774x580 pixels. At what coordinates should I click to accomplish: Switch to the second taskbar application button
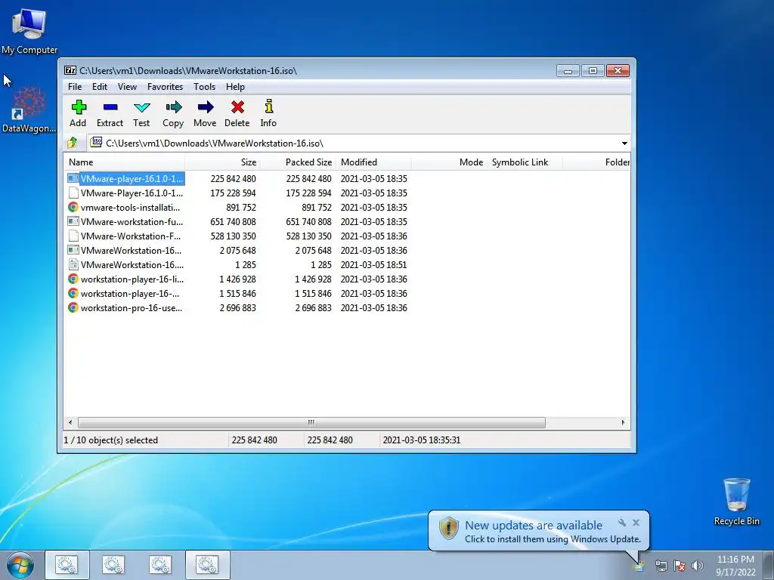(113, 565)
